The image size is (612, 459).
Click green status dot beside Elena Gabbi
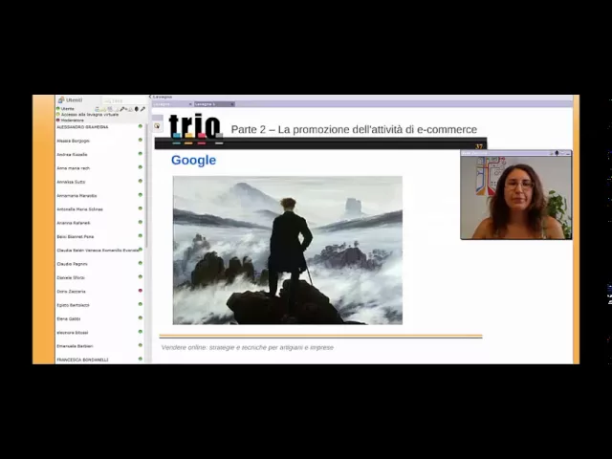click(x=141, y=317)
